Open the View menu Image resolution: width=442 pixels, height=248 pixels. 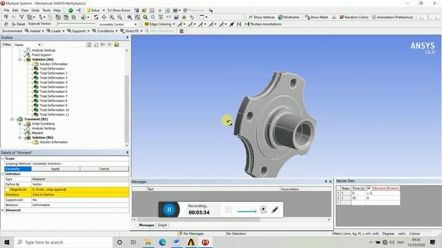point(25,10)
